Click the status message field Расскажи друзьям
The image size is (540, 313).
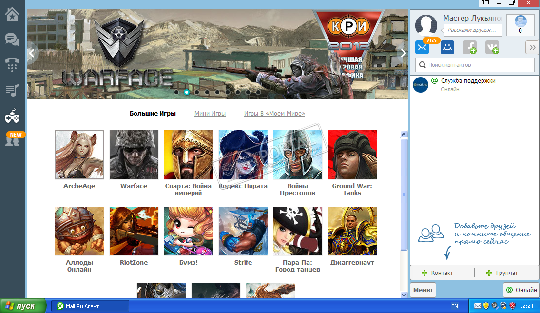click(x=473, y=30)
